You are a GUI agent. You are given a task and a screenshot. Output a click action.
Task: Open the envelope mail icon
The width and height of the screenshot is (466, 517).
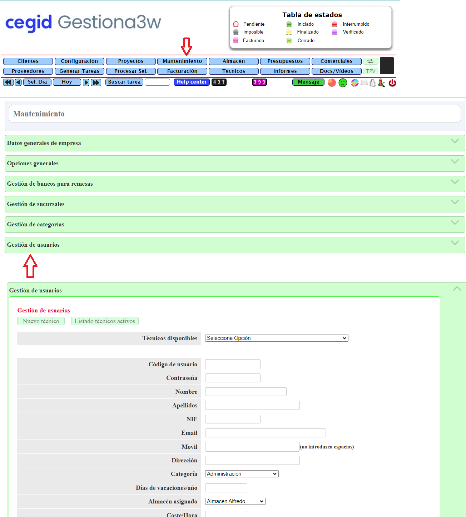point(364,83)
